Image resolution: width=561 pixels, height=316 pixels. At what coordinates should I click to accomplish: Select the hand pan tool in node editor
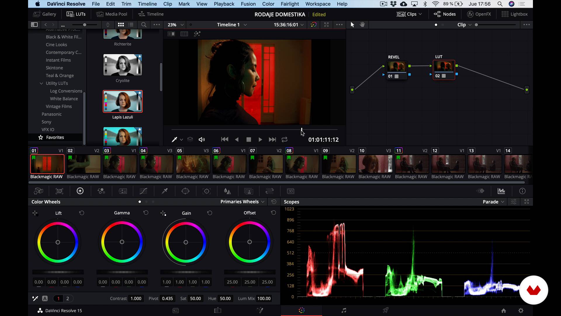click(x=362, y=25)
